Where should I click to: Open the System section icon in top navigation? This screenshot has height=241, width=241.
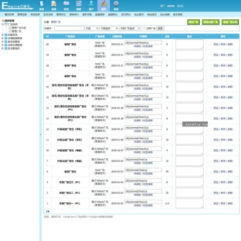[x=41, y=5]
